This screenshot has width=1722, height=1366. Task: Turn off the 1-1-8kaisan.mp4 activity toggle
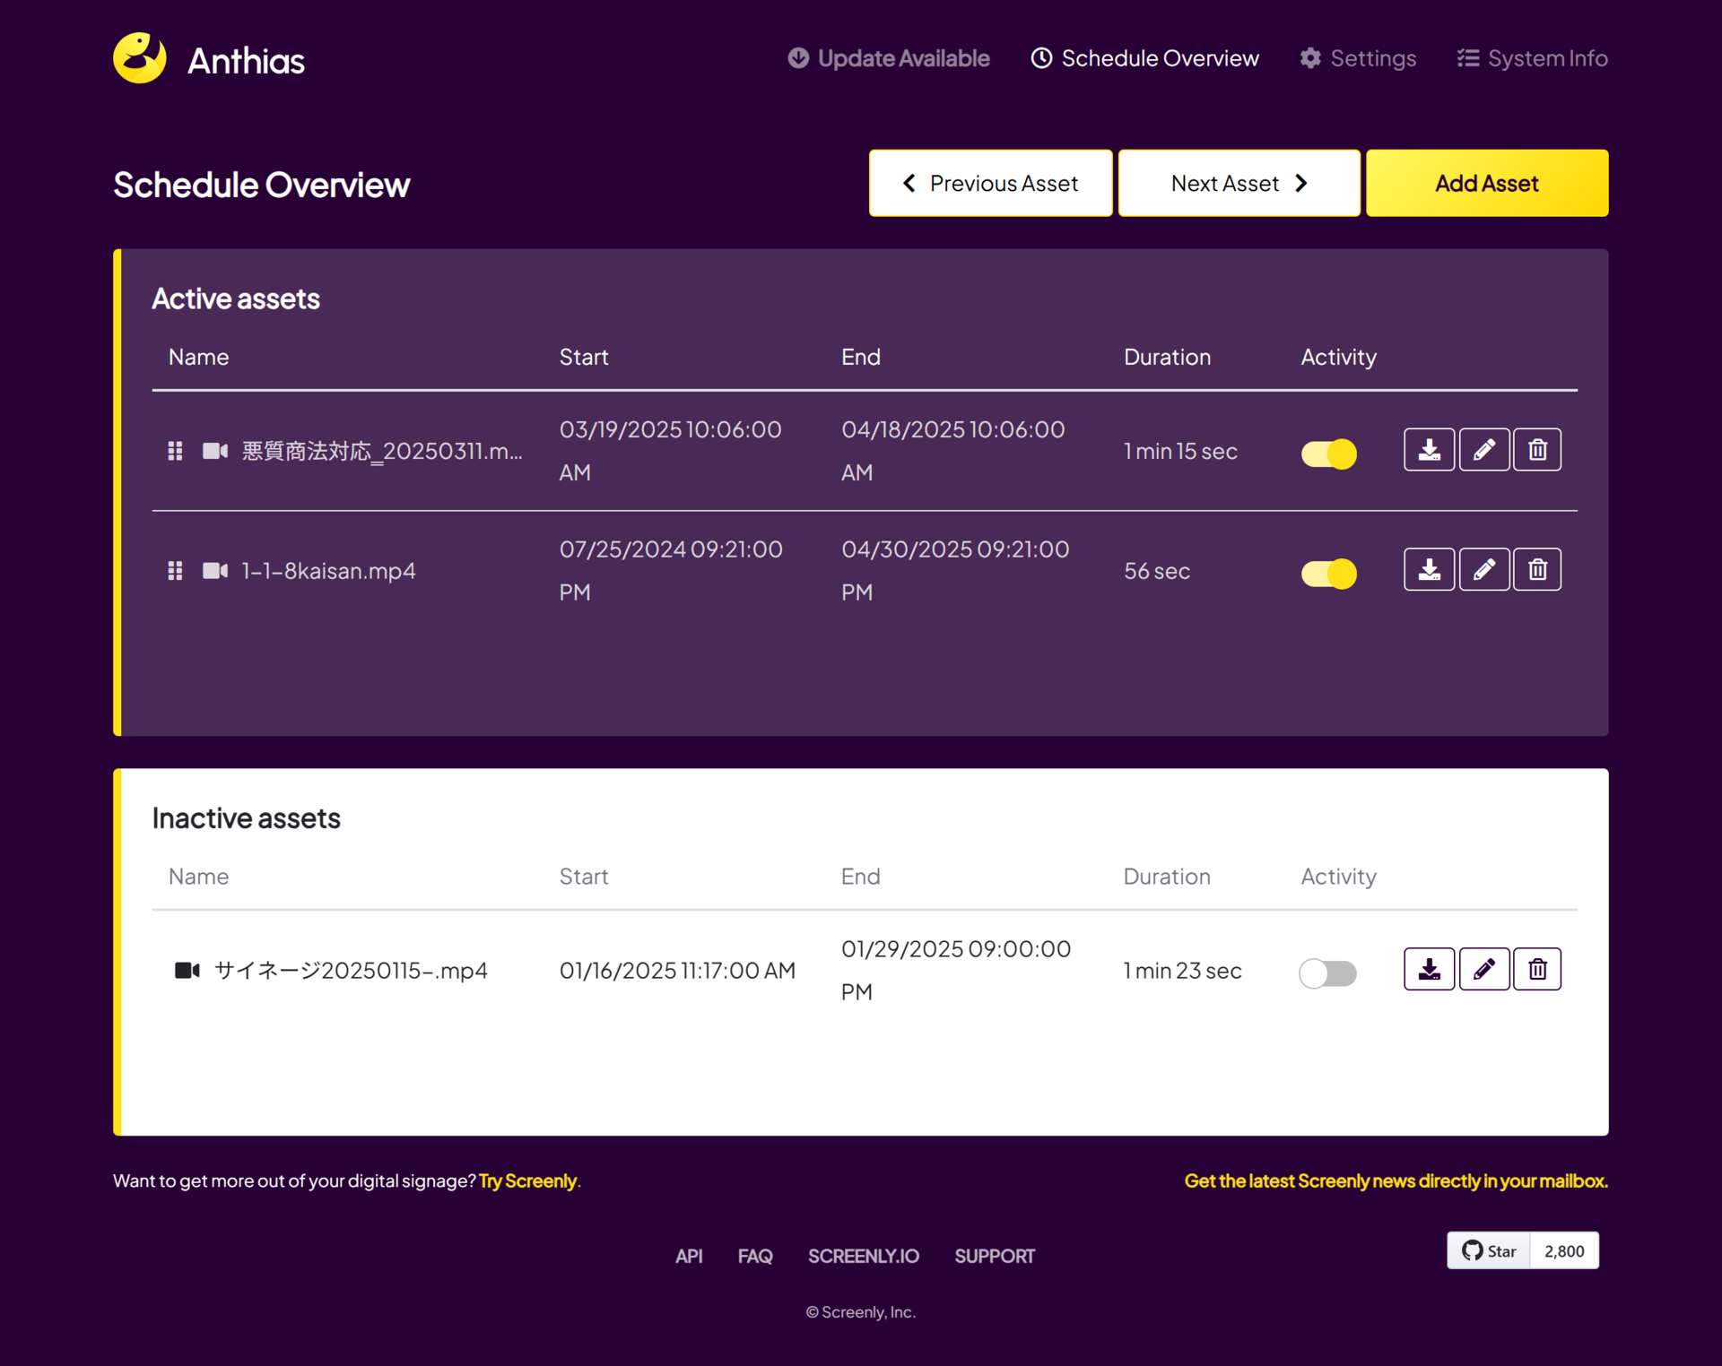coord(1328,573)
